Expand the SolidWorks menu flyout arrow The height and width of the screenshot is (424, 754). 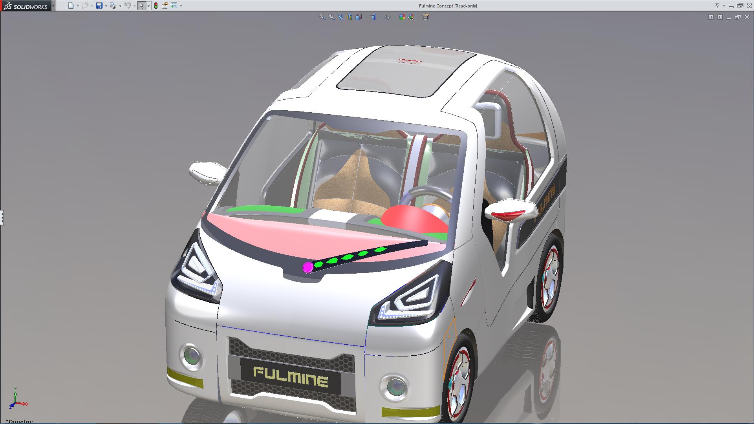tap(53, 5)
